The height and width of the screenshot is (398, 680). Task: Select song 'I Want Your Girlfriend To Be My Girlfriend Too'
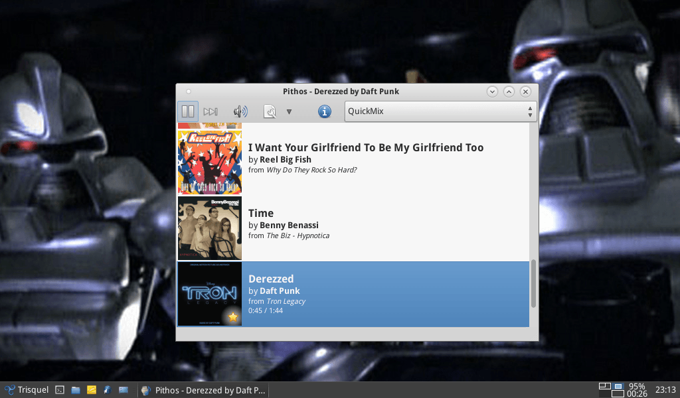366,148
